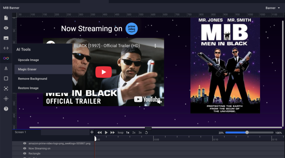Hide the Rectangle layer

point(25,154)
